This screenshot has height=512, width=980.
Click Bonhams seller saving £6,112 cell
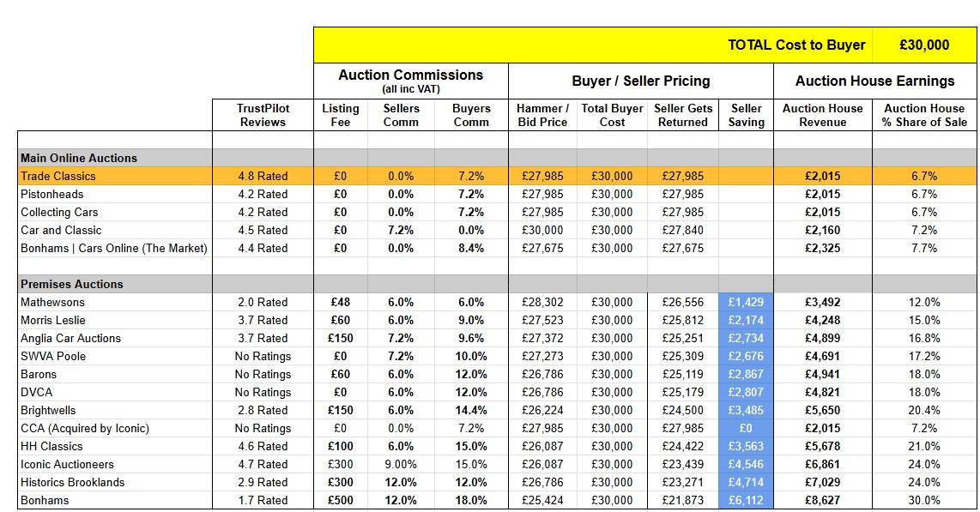coord(746,500)
